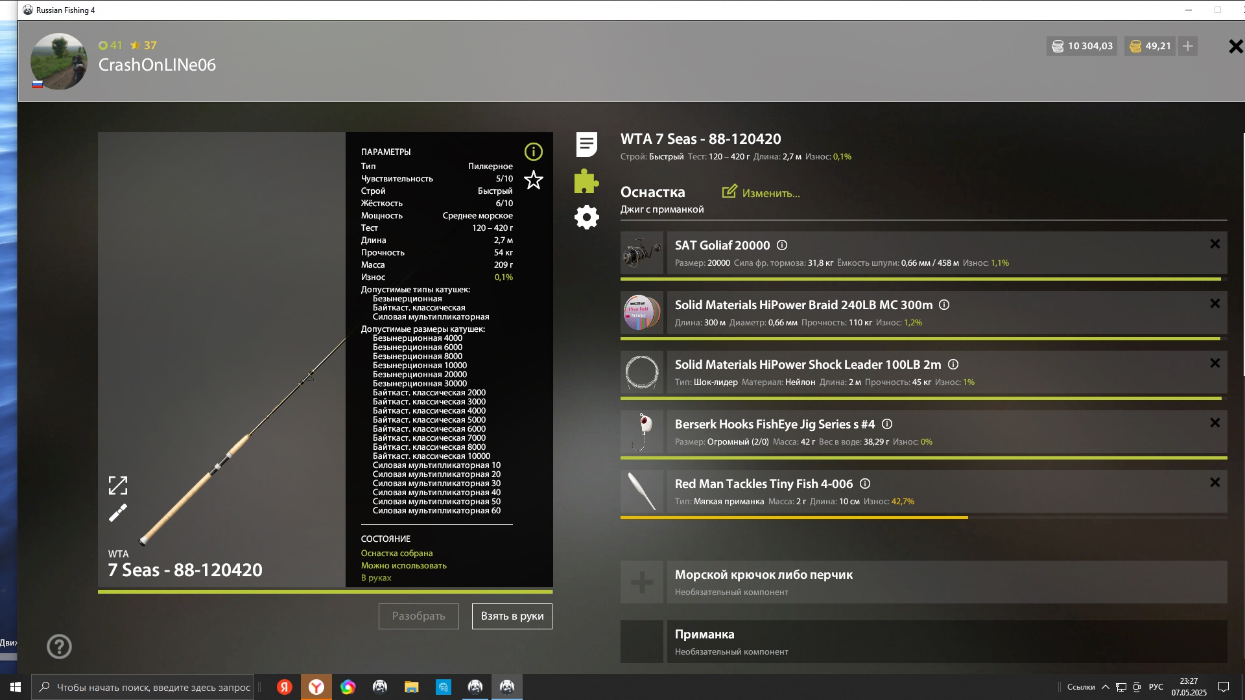Add gold with the plus button
1245x700 pixels.
click(1188, 46)
